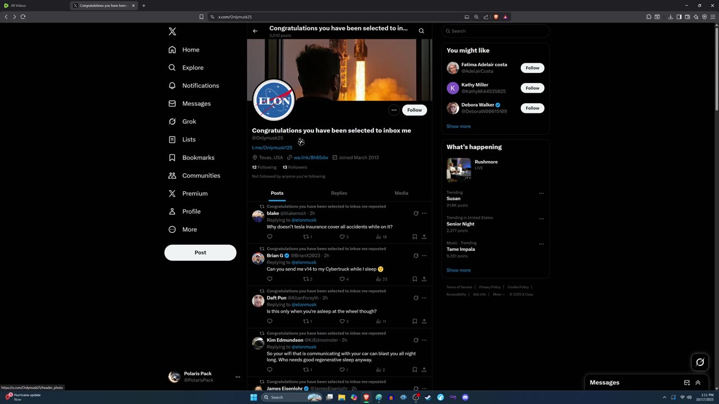Open Grok in sidebar

182,121
